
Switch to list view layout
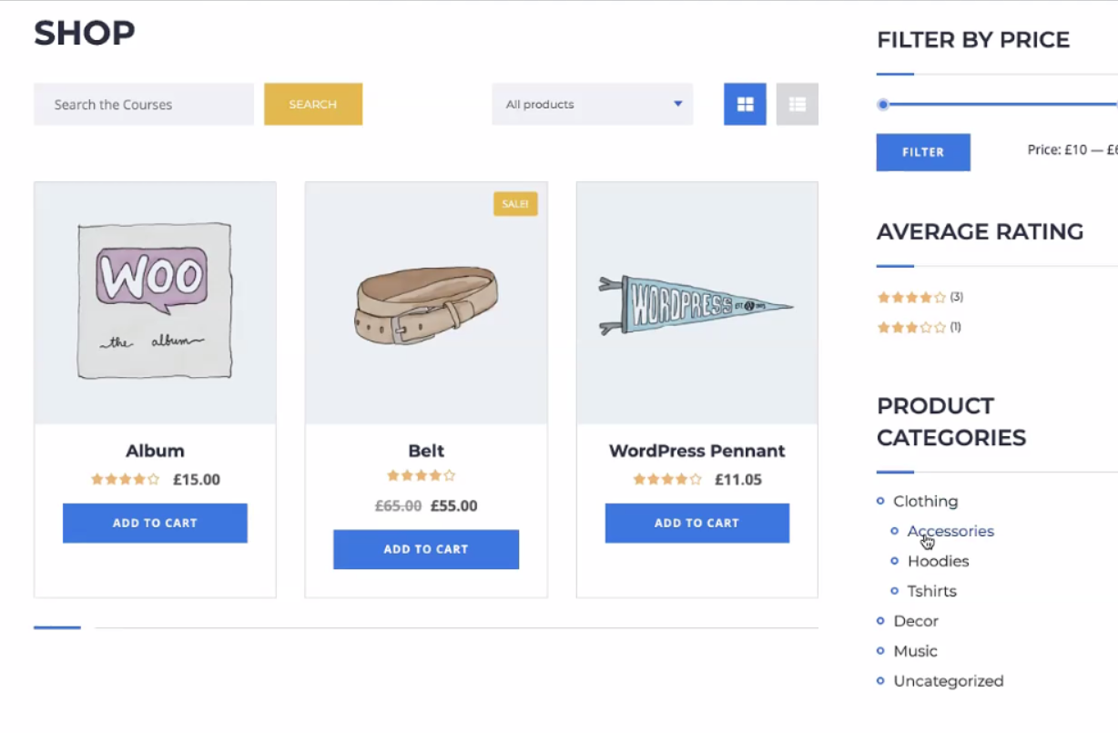[798, 105]
